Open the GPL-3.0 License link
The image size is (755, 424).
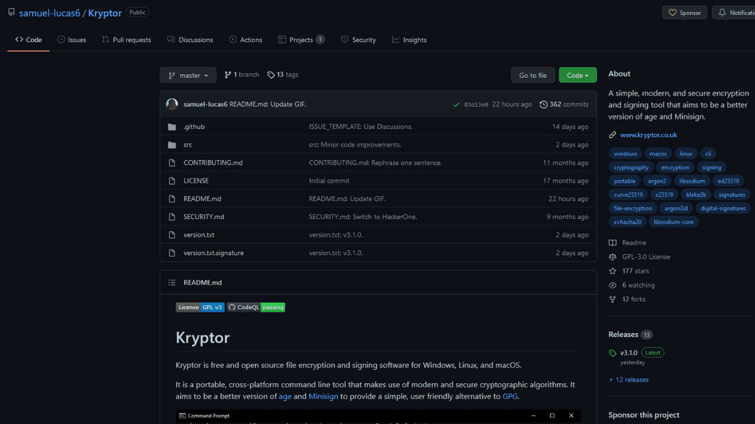pyautogui.click(x=639, y=257)
